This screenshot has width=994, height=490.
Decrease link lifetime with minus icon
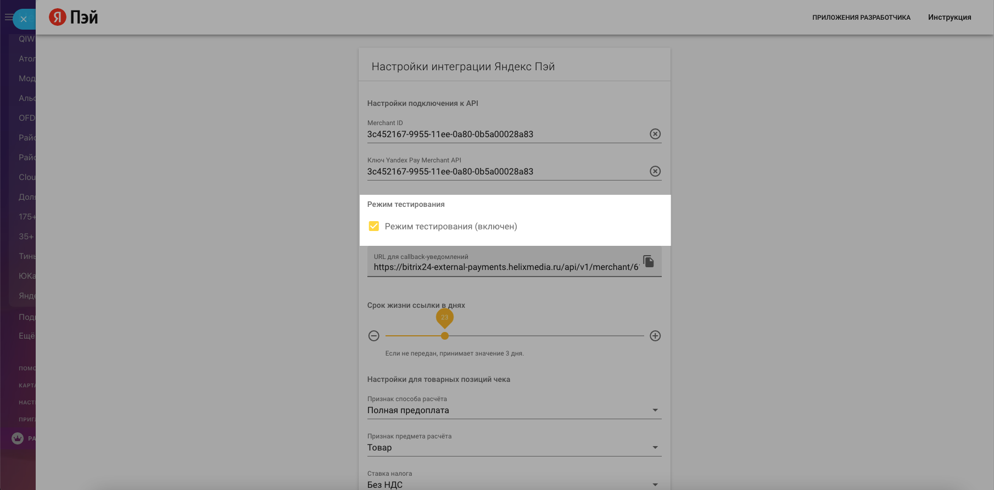coord(374,336)
